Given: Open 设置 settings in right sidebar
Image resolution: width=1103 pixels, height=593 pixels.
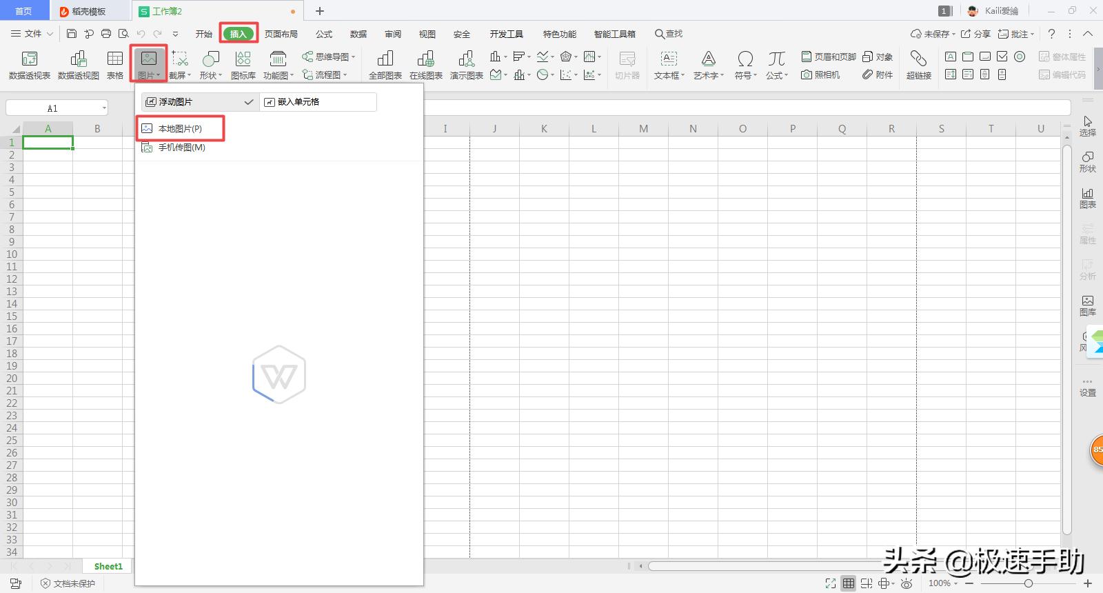Looking at the screenshot, I should coord(1087,388).
